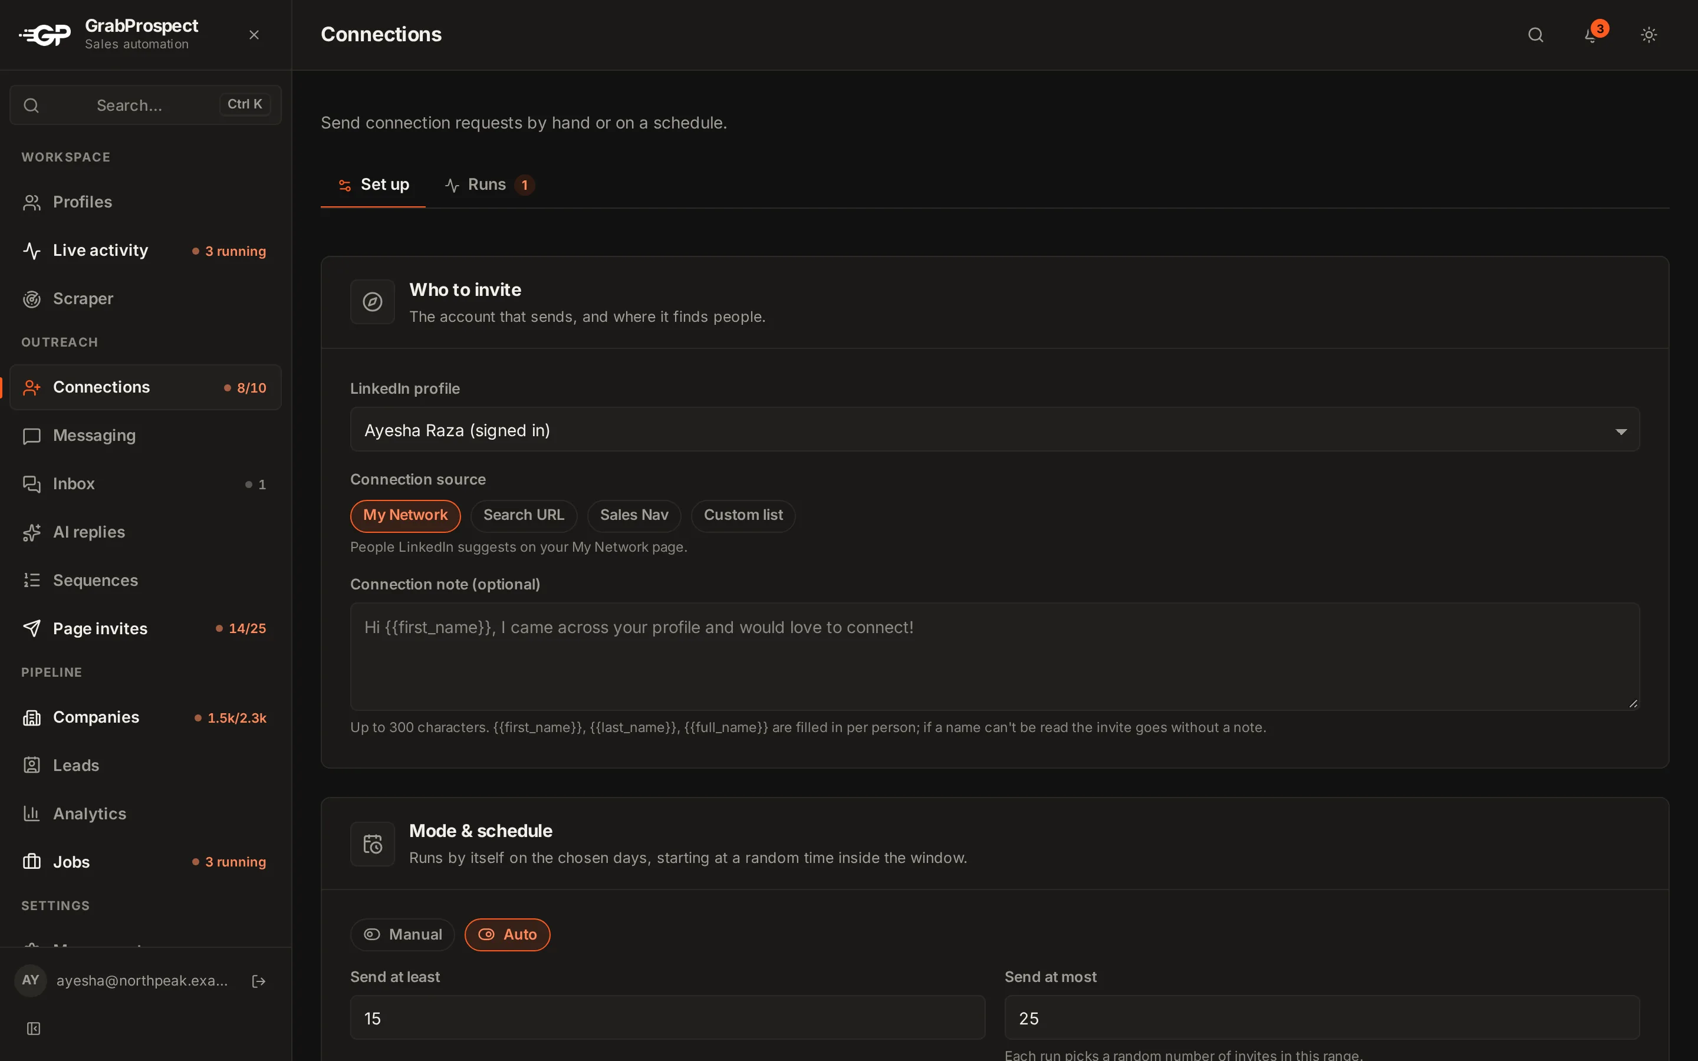Select Sales Nav connection source
The width and height of the screenshot is (1698, 1061).
(634, 515)
